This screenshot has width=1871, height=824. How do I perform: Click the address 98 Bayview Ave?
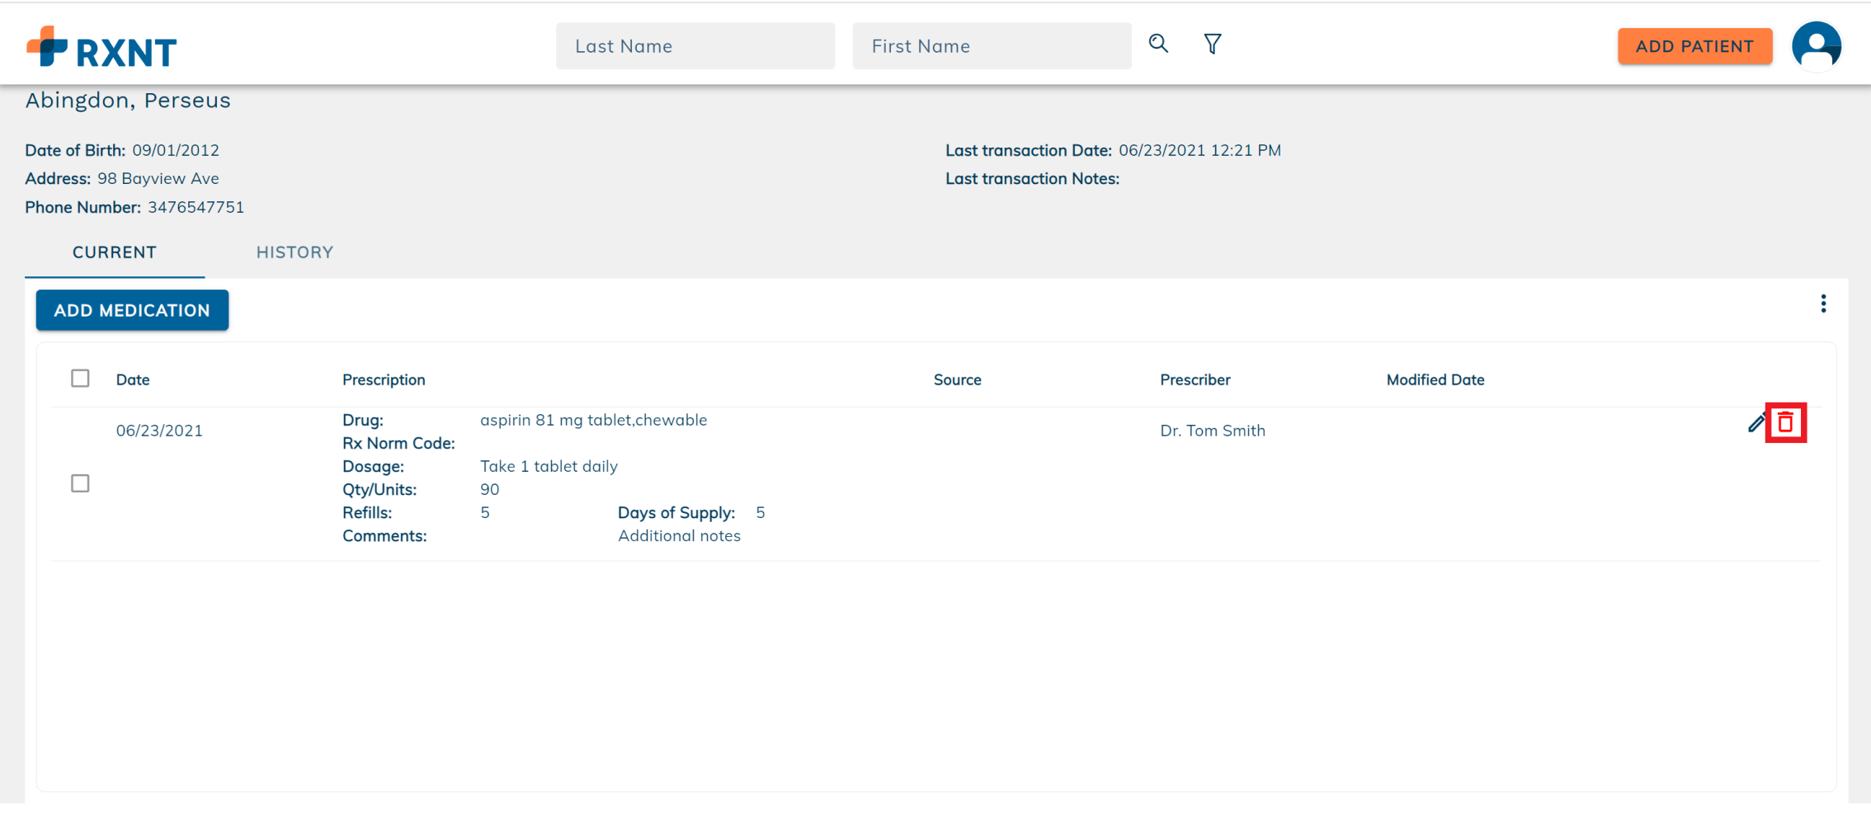pos(158,178)
